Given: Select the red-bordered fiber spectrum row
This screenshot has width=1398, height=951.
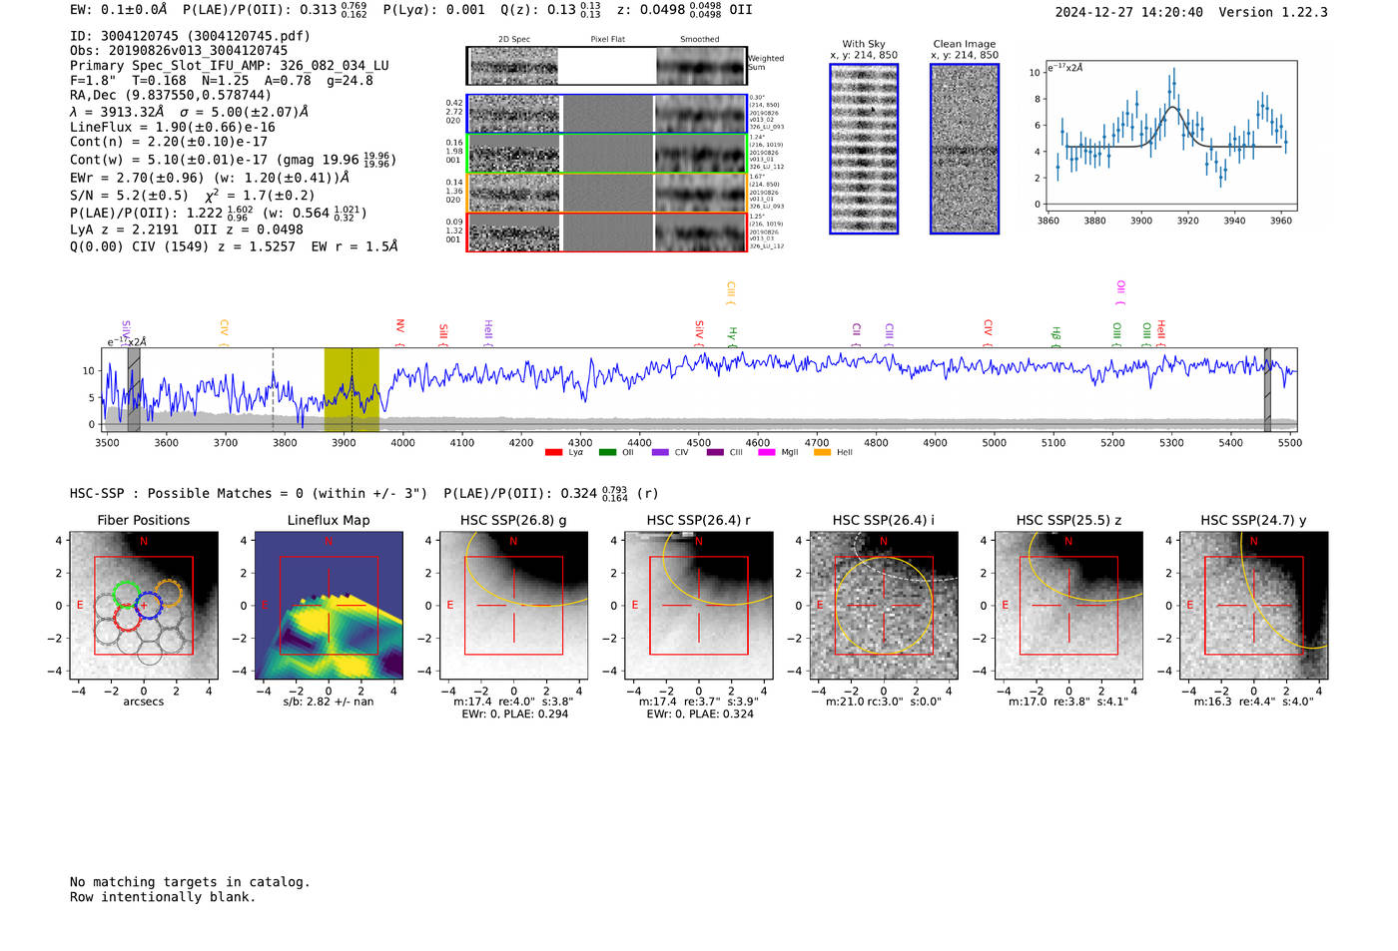Looking at the screenshot, I should click(607, 232).
